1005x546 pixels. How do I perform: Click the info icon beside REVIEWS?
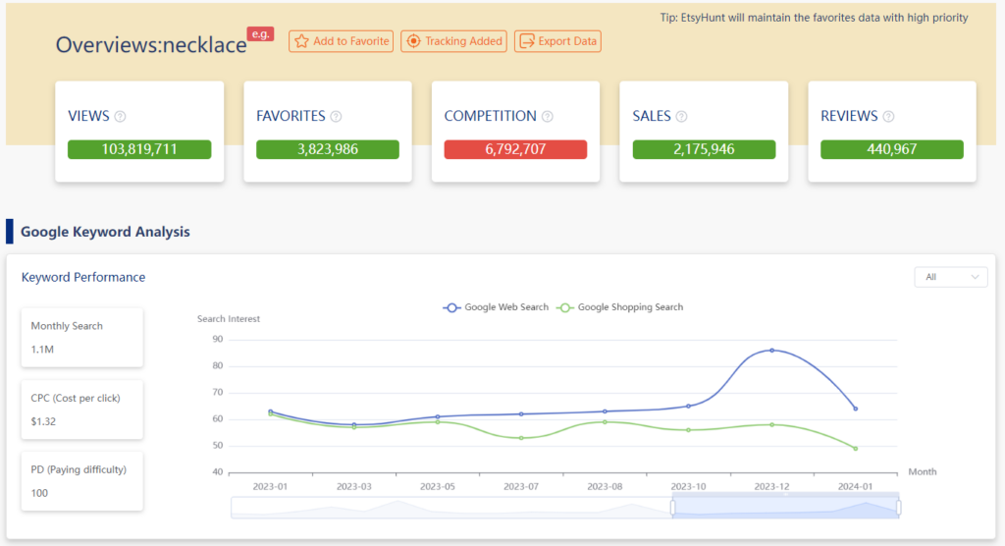click(888, 117)
